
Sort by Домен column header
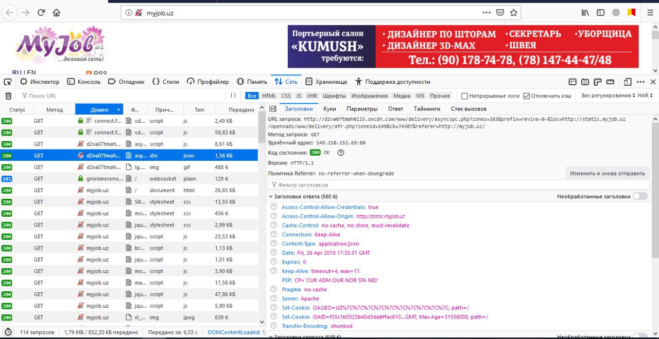pos(99,109)
